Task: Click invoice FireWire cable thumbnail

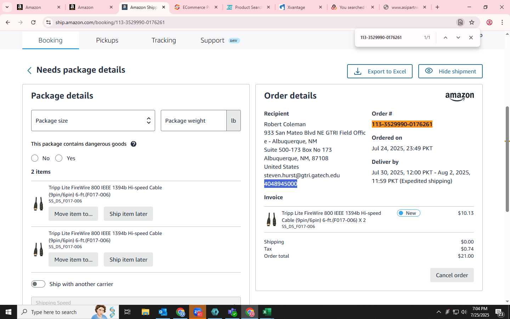Action: (x=271, y=219)
